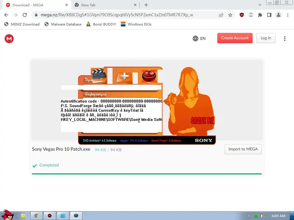Open MEGA page three-dot options menu
Image resolution: width=294 pixels, height=220 pixels.
(x=285, y=39)
